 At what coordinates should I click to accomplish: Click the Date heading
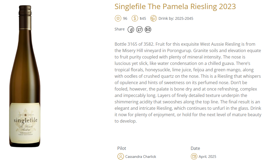(195, 148)
